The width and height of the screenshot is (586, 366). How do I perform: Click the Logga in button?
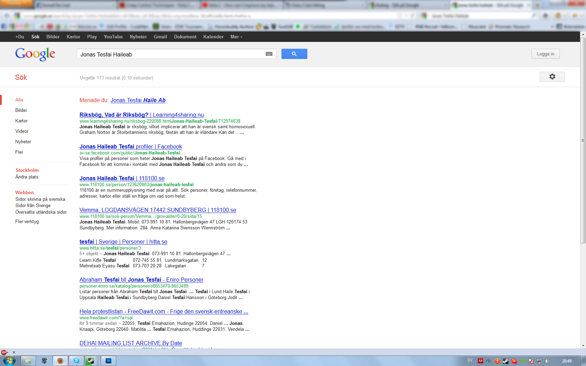pos(546,54)
